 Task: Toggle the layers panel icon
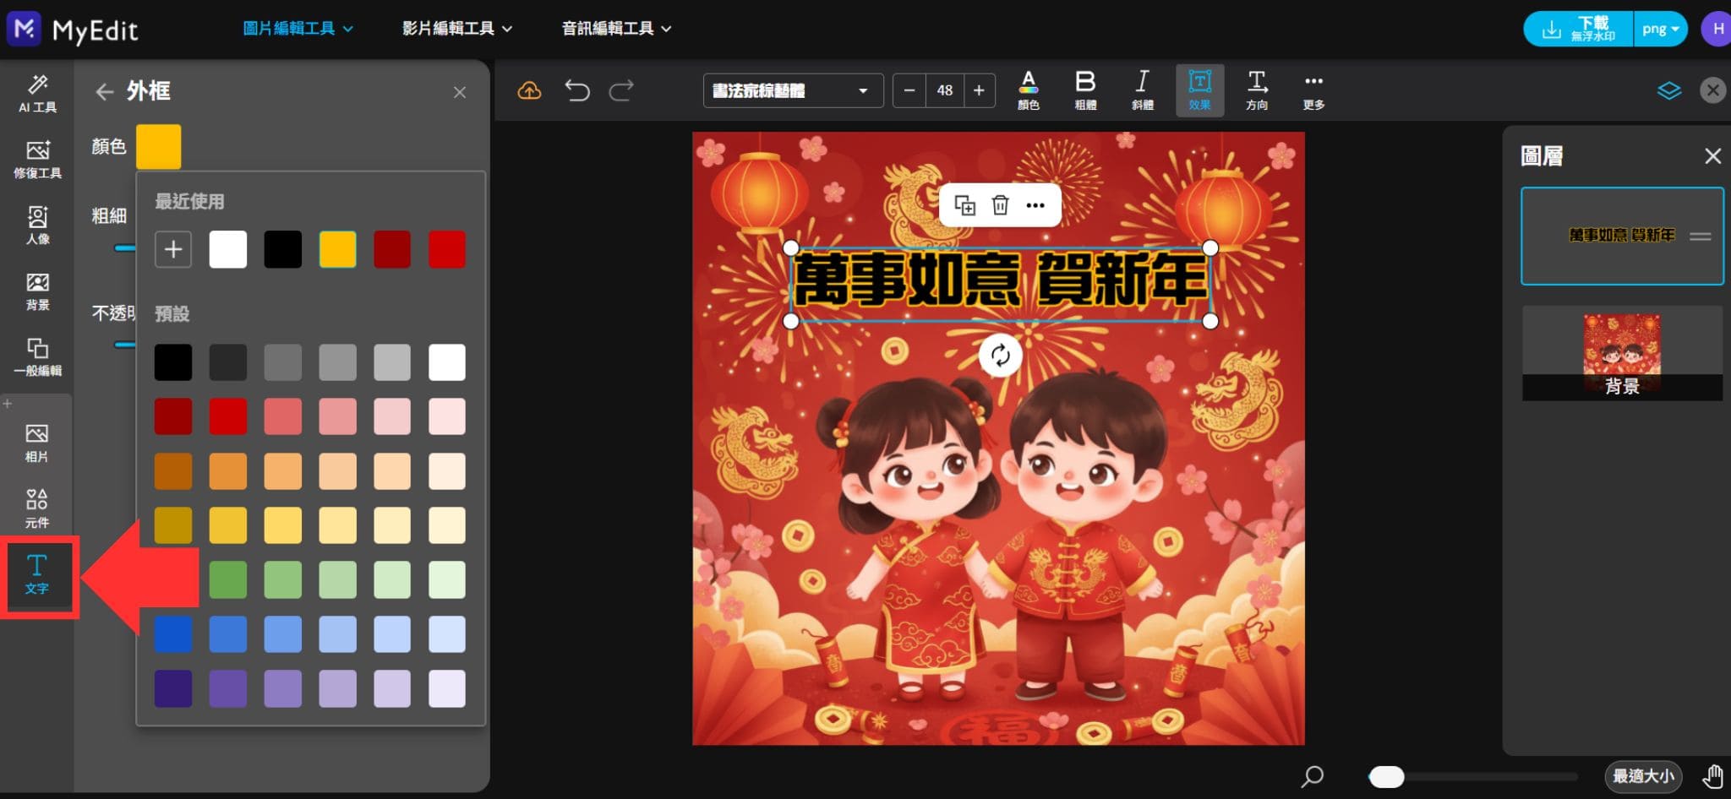[1669, 90]
